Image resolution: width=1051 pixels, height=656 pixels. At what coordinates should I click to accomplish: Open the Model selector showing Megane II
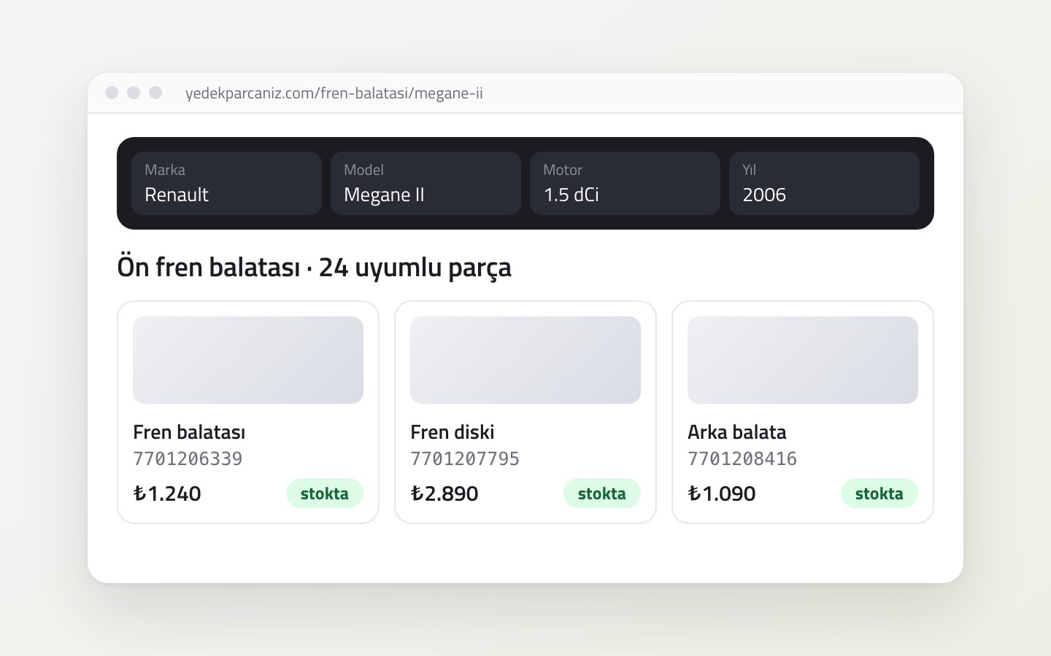(x=426, y=183)
